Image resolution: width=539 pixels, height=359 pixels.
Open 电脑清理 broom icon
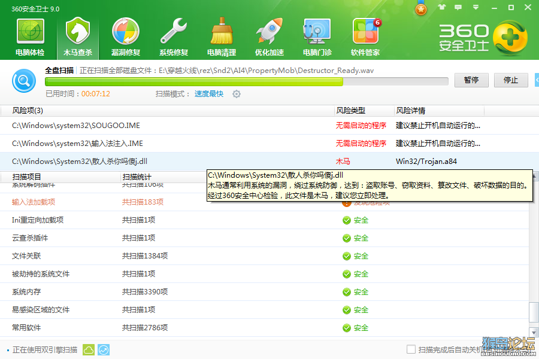pos(222,32)
